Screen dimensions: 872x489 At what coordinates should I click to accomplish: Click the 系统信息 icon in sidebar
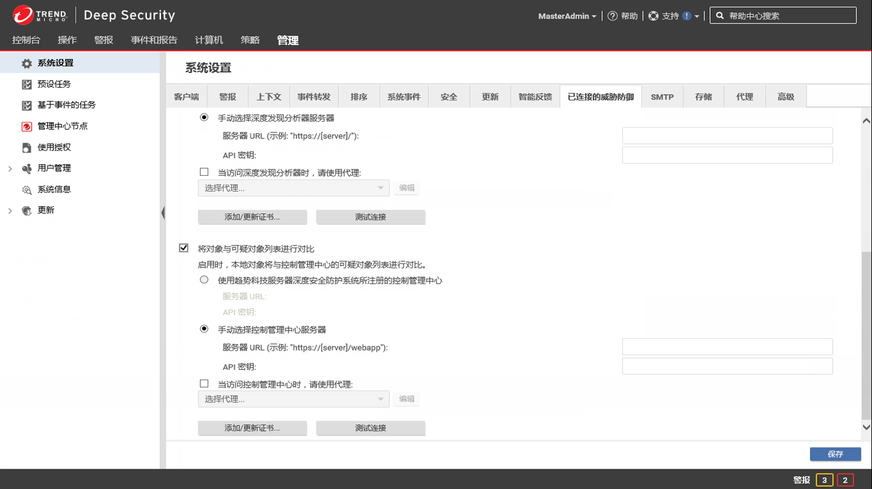pyautogui.click(x=26, y=189)
